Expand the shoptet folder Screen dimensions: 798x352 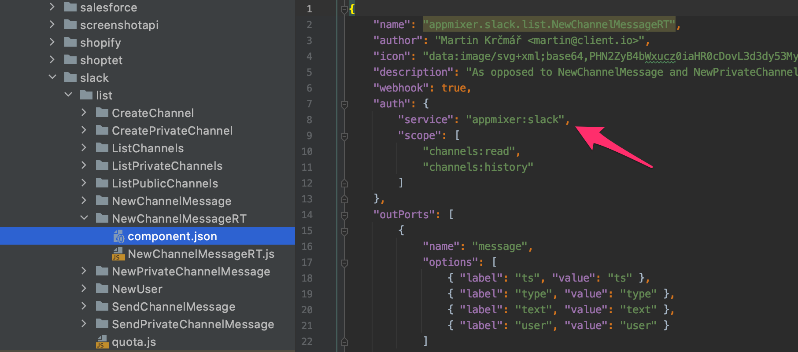[x=52, y=59]
